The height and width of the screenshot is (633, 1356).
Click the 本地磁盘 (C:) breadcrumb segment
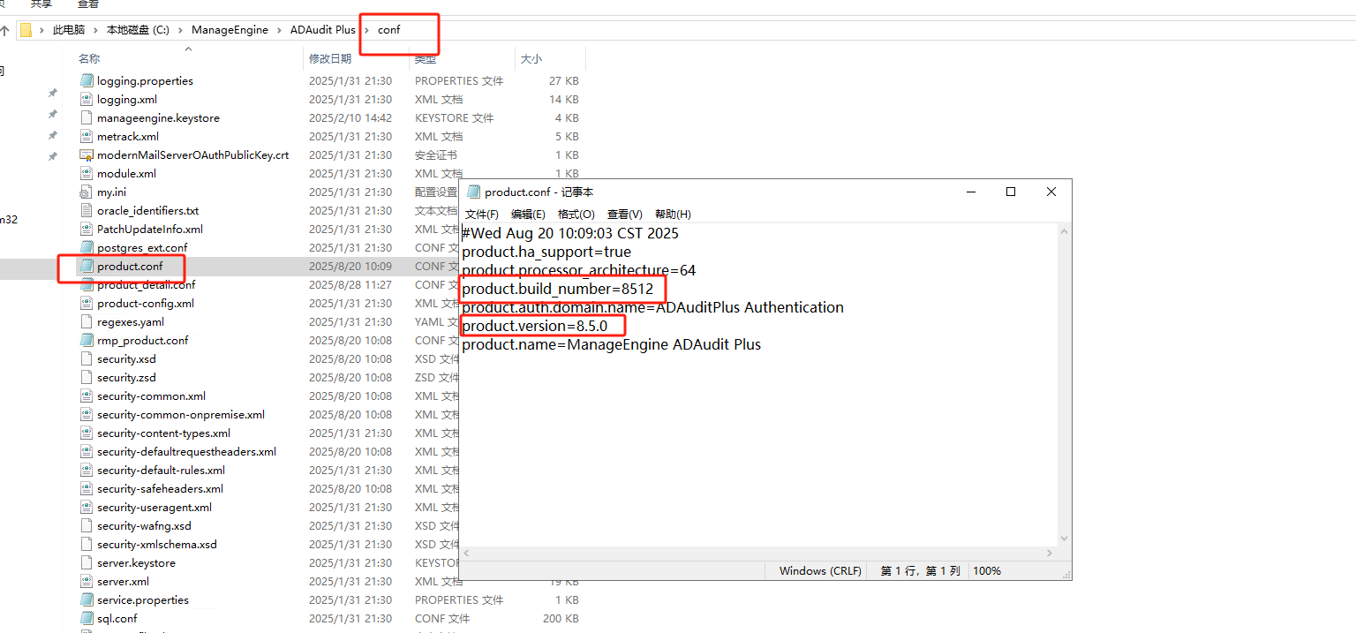pyautogui.click(x=138, y=29)
